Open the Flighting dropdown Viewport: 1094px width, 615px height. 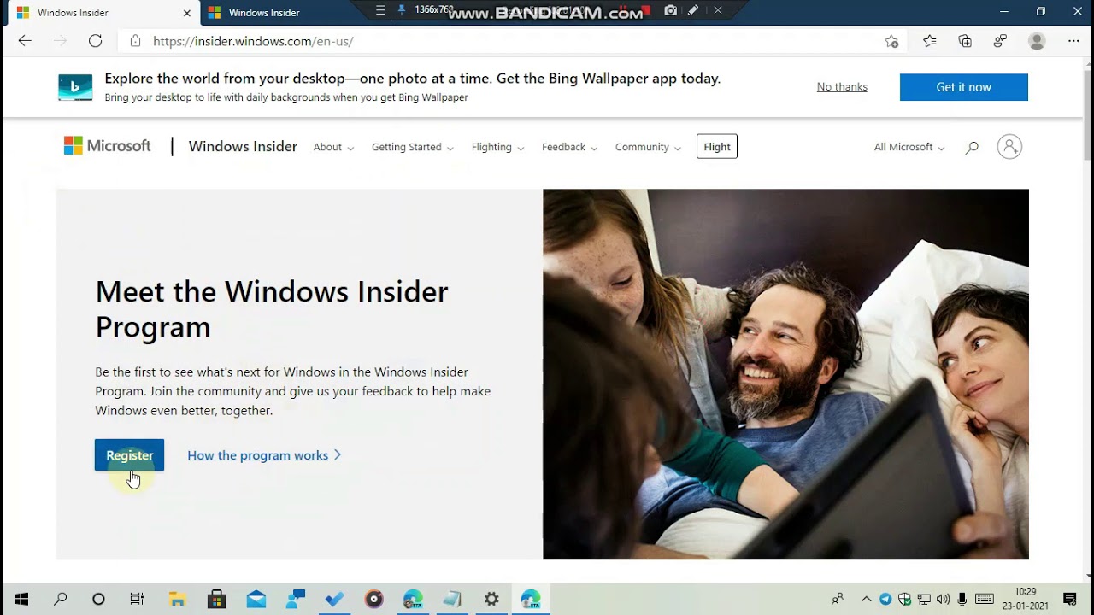pos(498,147)
